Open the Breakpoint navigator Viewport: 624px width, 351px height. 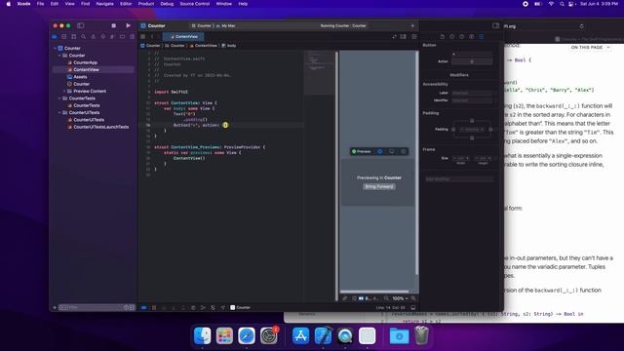(x=122, y=37)
